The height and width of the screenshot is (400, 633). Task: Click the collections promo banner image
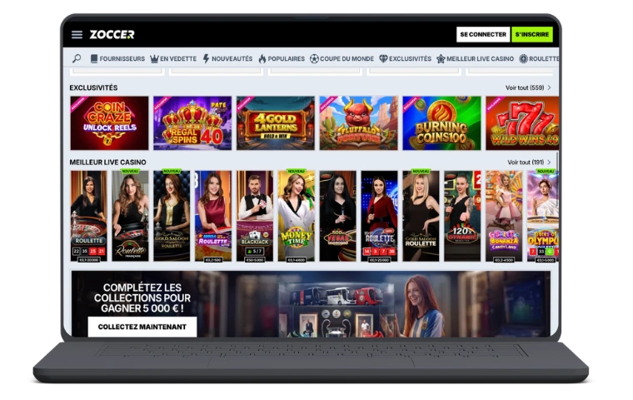tap(311, 304)
